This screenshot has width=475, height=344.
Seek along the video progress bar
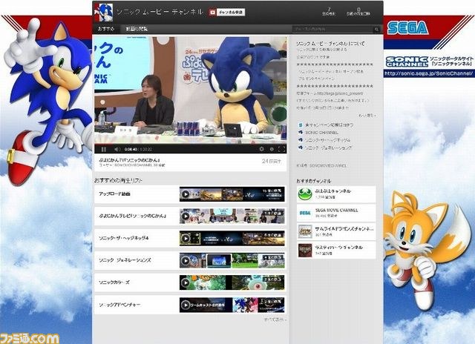point(190,145)
